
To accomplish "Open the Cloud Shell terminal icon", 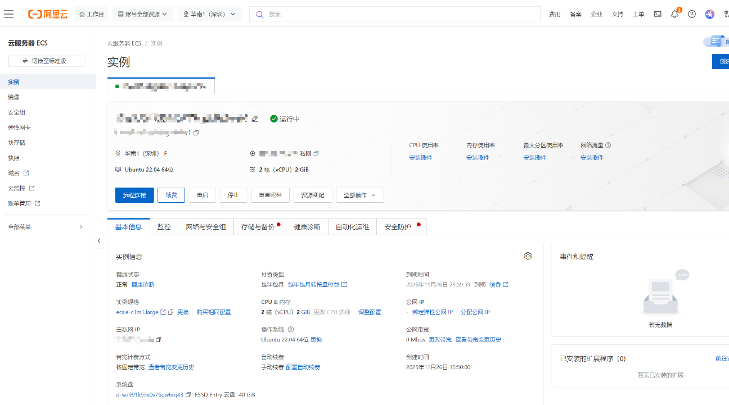I will click(x=657, y=14).
